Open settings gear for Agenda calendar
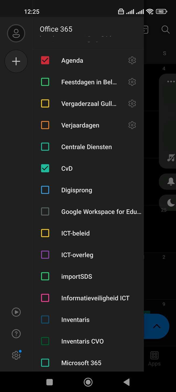Screen dimensions: 176x392 132,60
